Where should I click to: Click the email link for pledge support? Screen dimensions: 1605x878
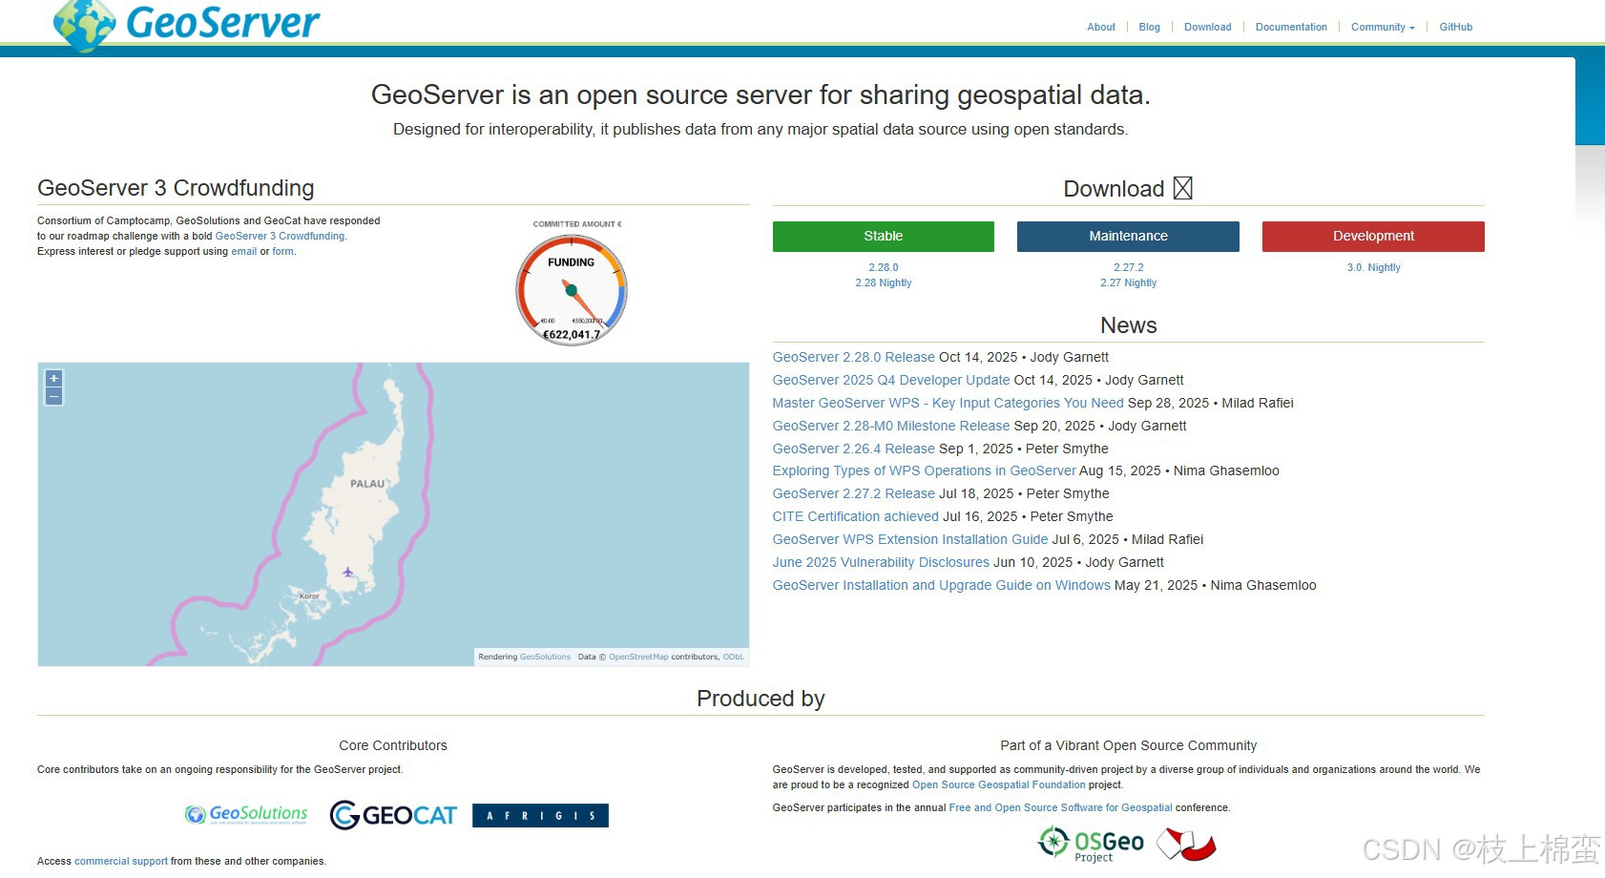coord(244,251)
